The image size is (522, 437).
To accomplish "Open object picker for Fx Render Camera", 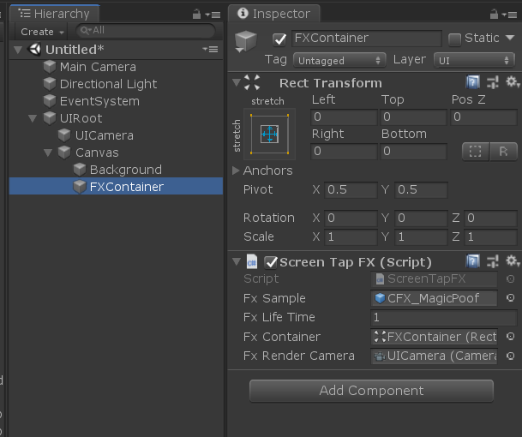I will pyautogui.click(x=511, y=356).
